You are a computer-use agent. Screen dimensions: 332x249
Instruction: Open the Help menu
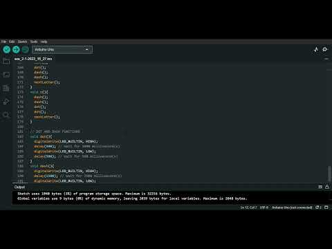tap(44, 41)
